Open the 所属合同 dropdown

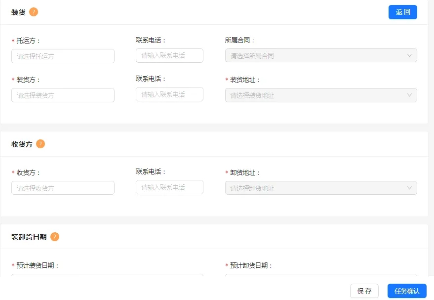tap(320, 55)
